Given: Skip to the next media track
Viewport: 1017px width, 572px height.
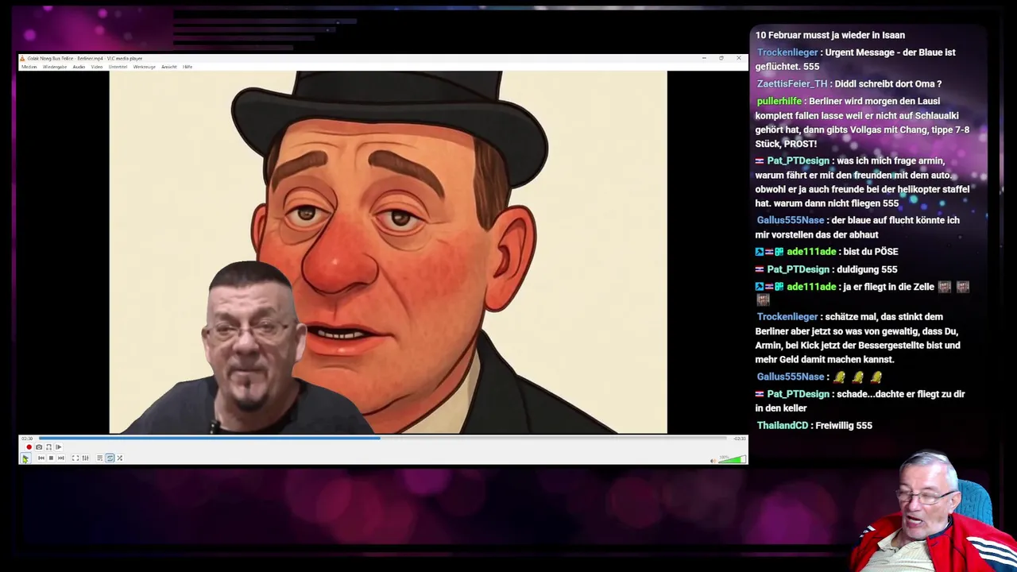Looking at the screenshot, I should click(60, 458).
